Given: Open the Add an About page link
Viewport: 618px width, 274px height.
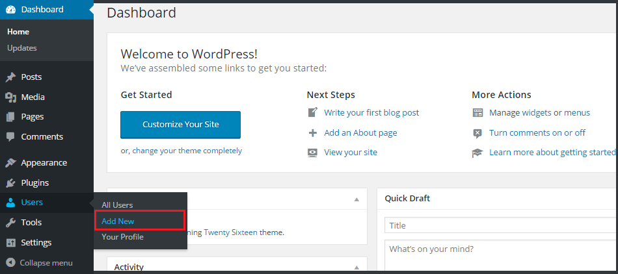Looking at the screenshot, I should [360, 133].
